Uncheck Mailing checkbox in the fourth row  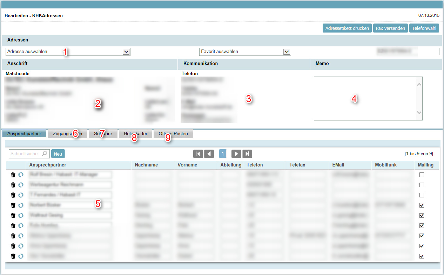tap(422, 205)
